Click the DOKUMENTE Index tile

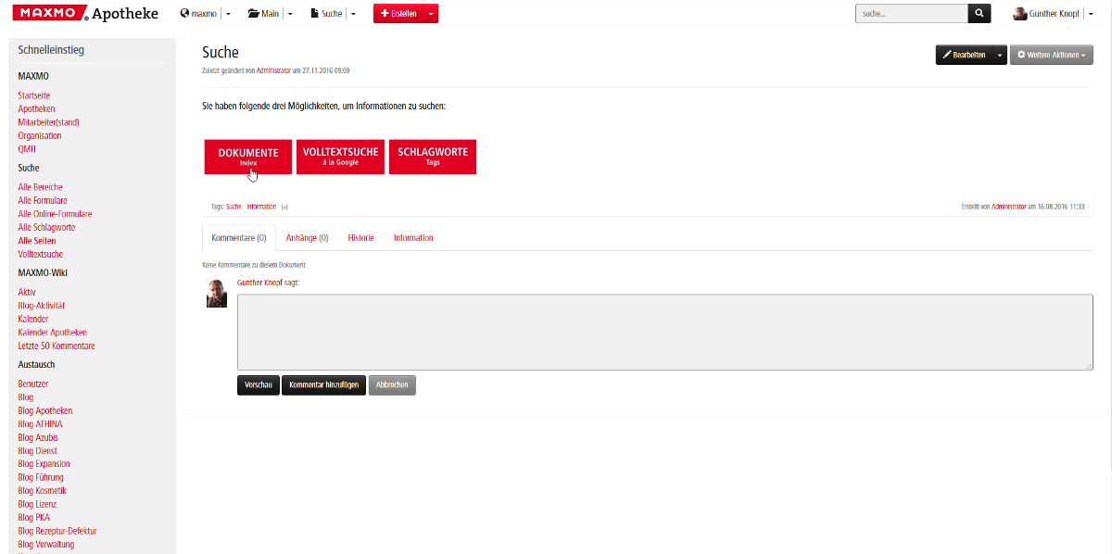pyautogui.click(x=247, y=157)
